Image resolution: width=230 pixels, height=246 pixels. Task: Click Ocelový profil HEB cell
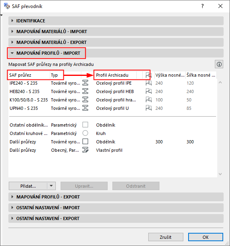point(115,91)
